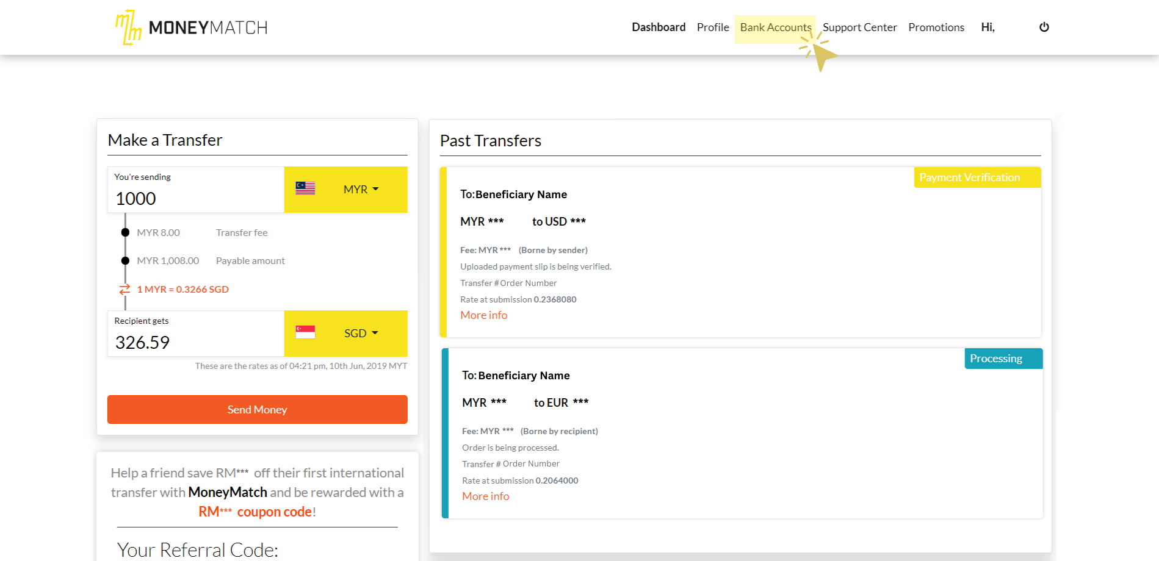The width and height of the screenshot is (1159, 561).
Task: Click the MYR 8.00 transfer fee value
Action: pyautogui.click(x=159, y=233)
